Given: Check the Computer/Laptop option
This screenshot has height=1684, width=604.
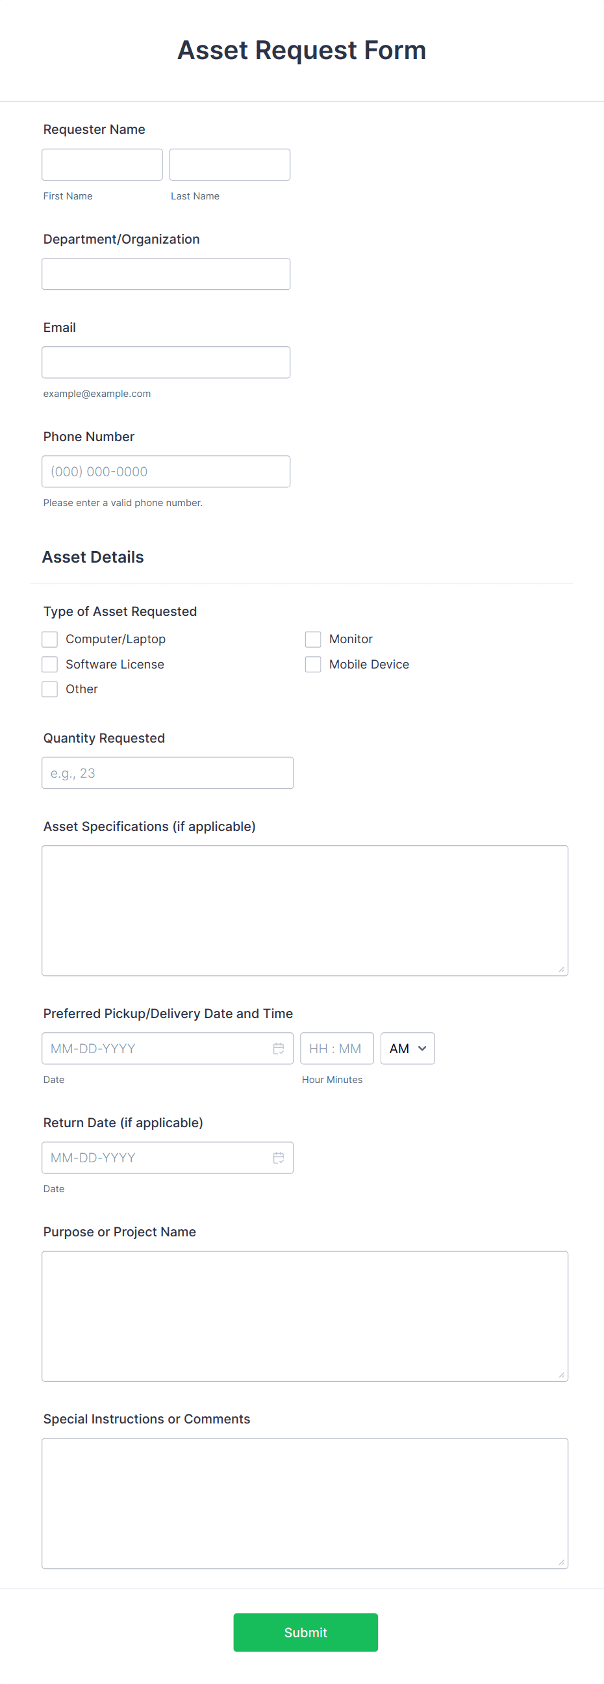Looking at the screenshot, I should (x=49, y=639).
